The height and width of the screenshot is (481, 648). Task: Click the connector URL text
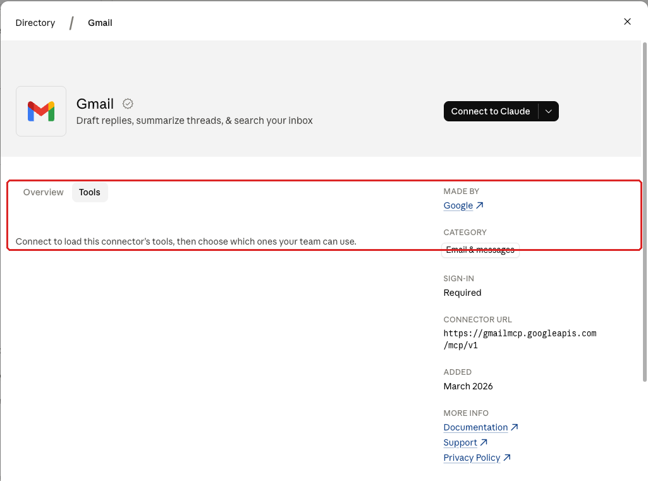tap(520, 339)
